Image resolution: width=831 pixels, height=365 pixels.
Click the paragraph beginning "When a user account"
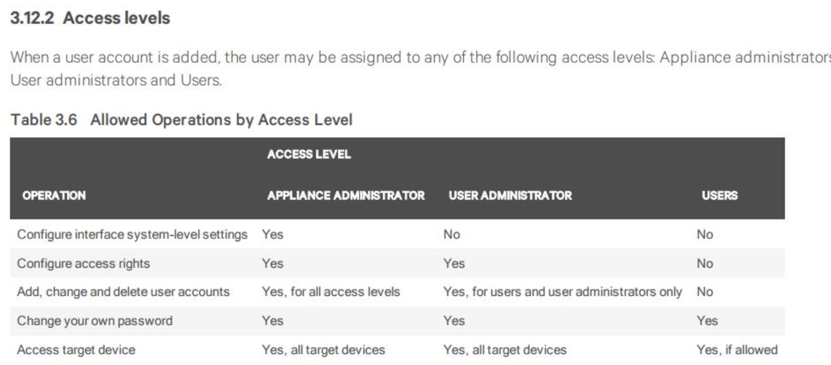[x=411, y=67]
